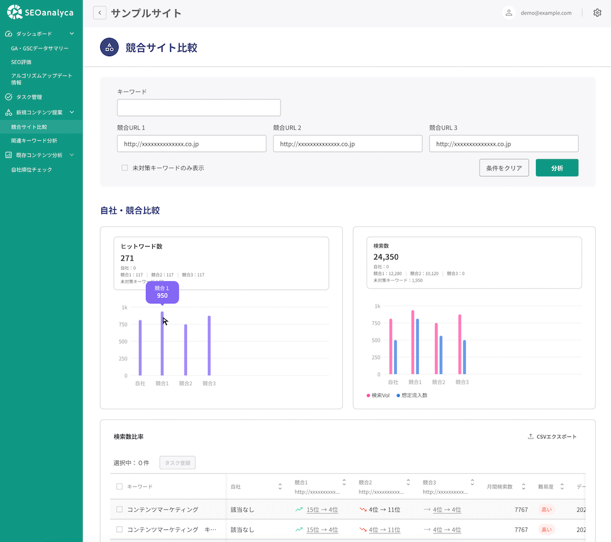Open GA・GSCデータサマリー in the sidebar
The height and width of the screenshot is (542, 611).
point(40,48)
